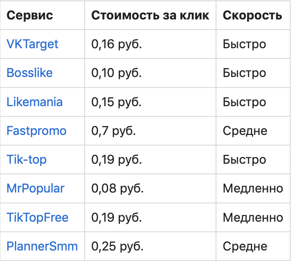Click the MrPopular link
Viewport: 291px width, 261px height.
pyautogui.click(x=36, y=188)
